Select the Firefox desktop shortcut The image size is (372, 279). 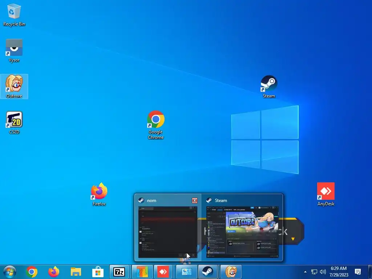[99, 194]
